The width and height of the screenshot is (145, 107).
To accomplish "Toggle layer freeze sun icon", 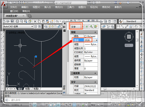I will click(x=52, y=26).
